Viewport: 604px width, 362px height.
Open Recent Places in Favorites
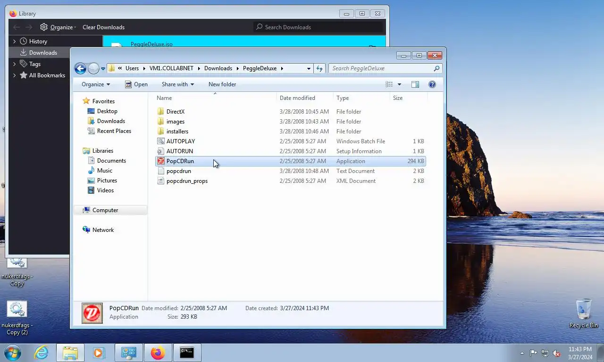click(114, 131)
